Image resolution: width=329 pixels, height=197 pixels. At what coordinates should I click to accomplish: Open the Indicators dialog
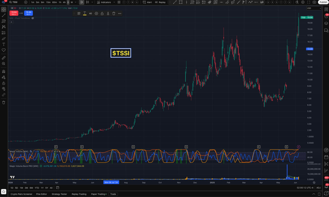coord(104,2)
